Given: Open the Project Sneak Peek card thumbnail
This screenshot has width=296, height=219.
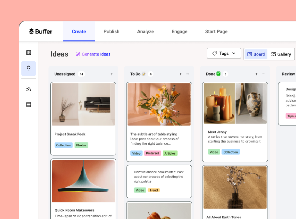Looking at the screenshot, I should 83,104.
